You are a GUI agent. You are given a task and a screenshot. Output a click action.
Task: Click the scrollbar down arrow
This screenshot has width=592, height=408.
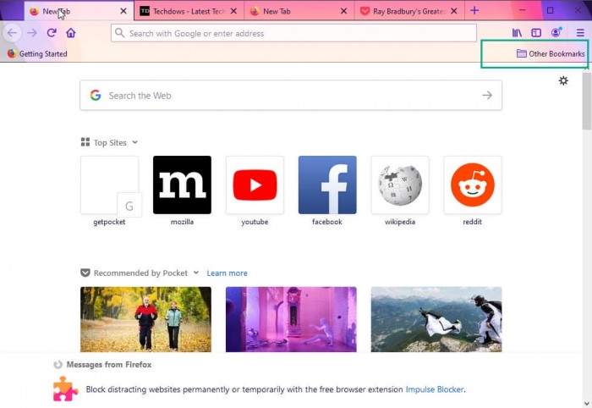point(587,404)
